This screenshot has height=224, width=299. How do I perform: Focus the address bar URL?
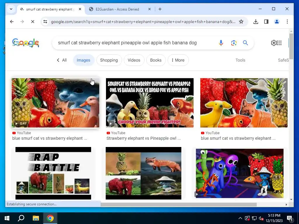[143, 22]
